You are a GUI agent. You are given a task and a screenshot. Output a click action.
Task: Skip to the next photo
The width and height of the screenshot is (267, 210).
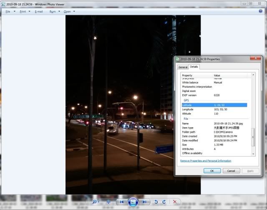tap(144, 202)
